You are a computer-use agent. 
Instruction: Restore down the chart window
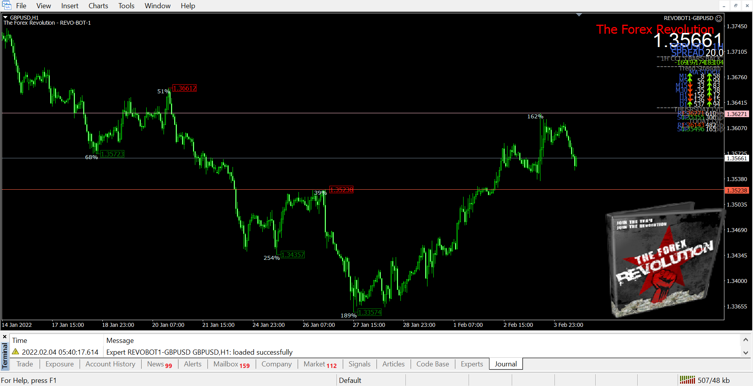735,5
